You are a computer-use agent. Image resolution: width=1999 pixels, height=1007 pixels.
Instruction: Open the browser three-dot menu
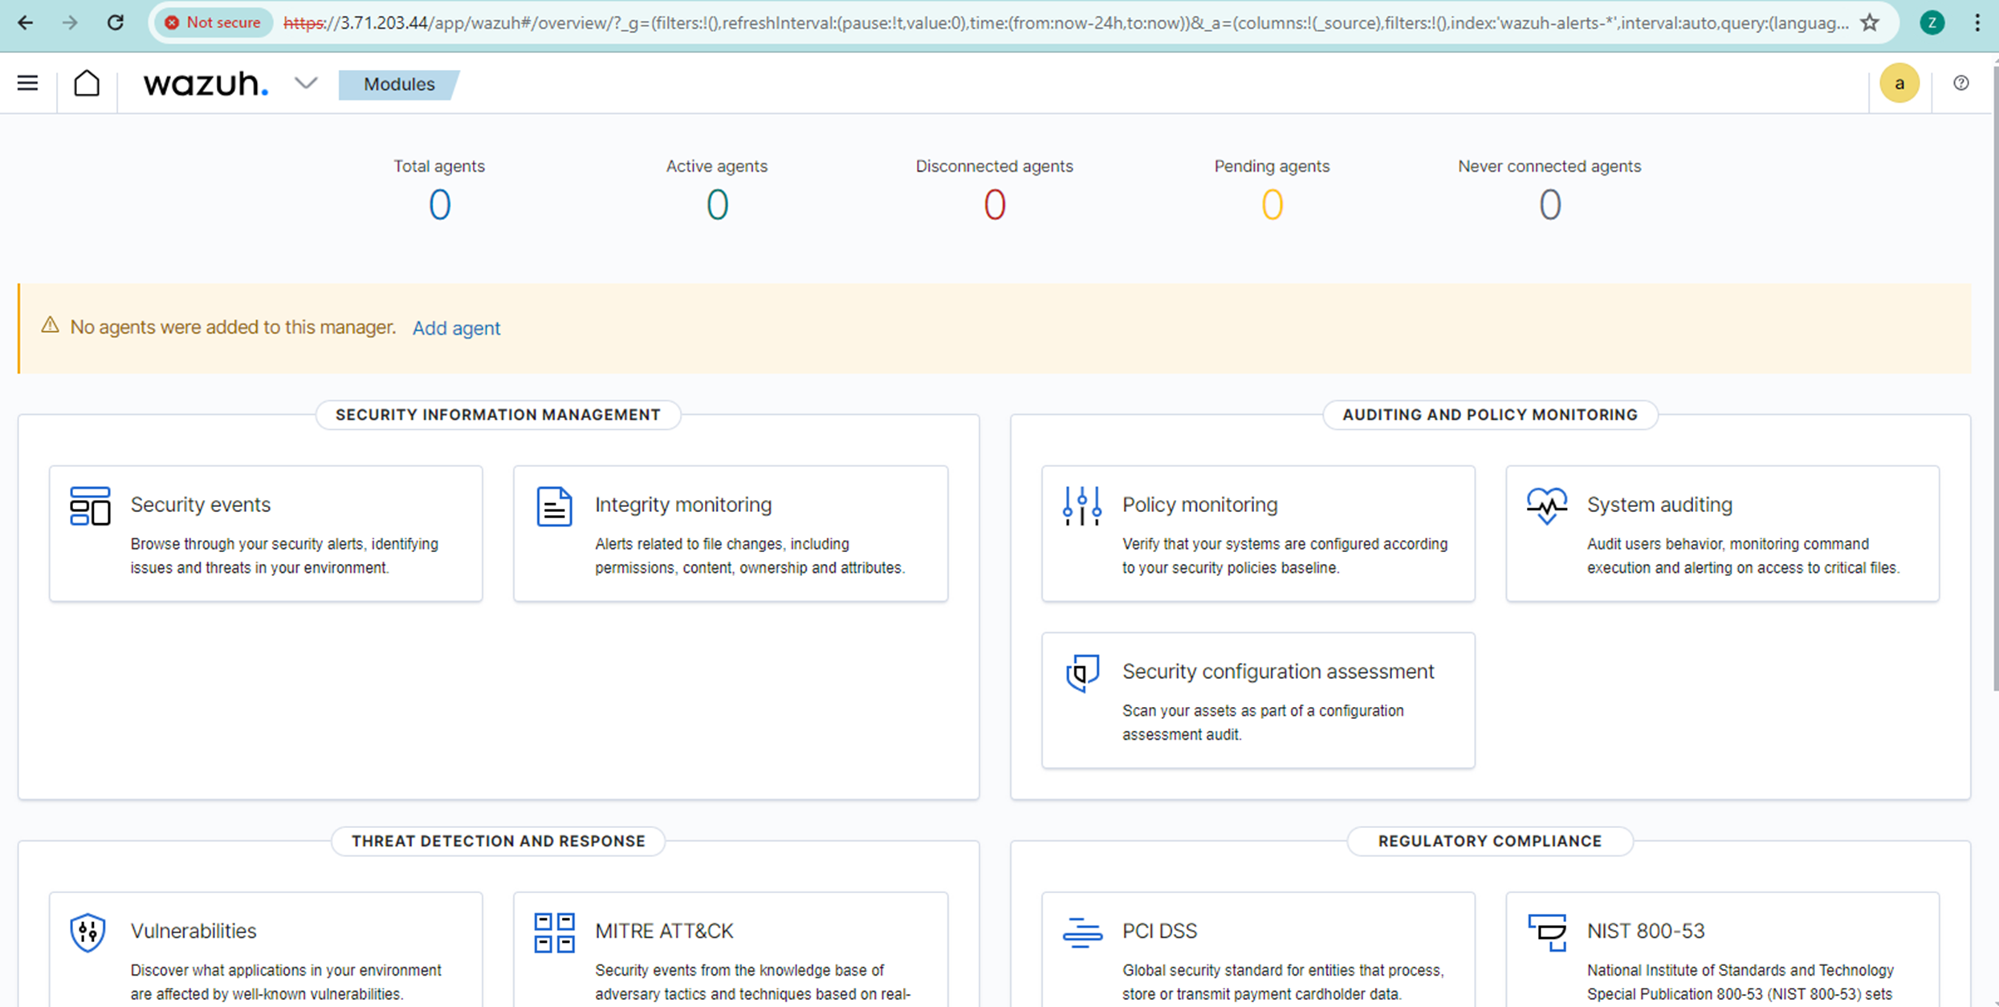coord(1977,22)
